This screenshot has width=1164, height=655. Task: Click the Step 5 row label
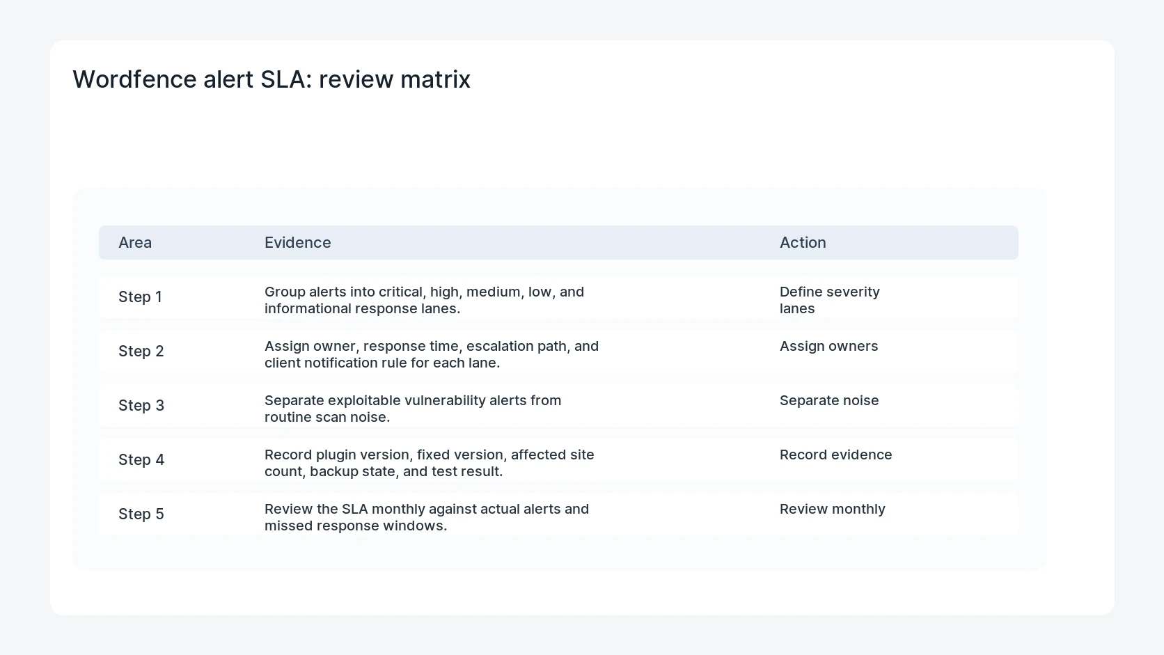point(141,514)
